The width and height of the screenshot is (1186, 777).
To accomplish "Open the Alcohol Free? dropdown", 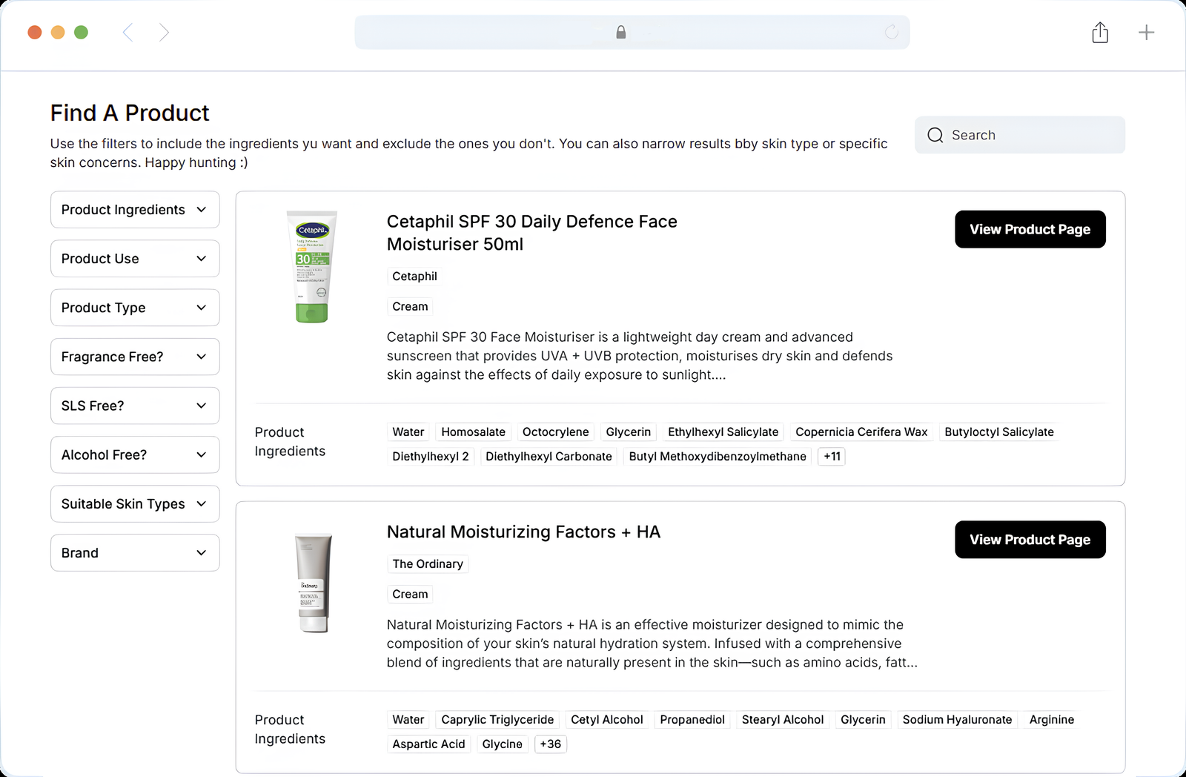I will 135,454.
